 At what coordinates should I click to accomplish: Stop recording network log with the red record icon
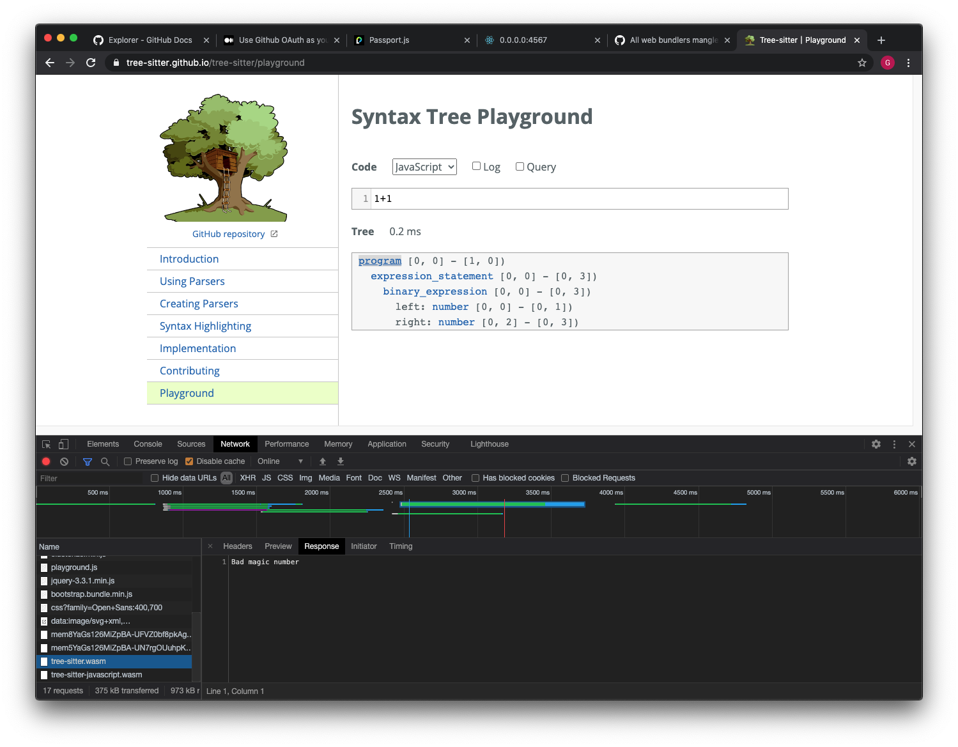pyautogui.click(x=45, y=461)
